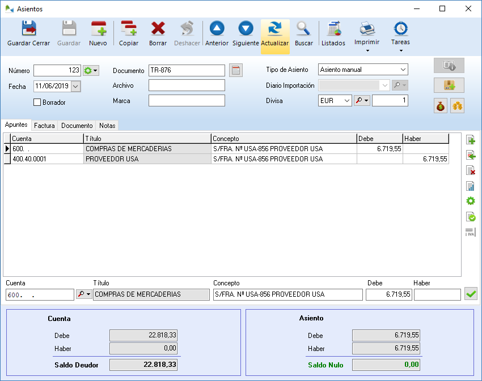The image size is (482, 381).
Task: Delete entry using Borrar icon
Action: pos(158,34)
